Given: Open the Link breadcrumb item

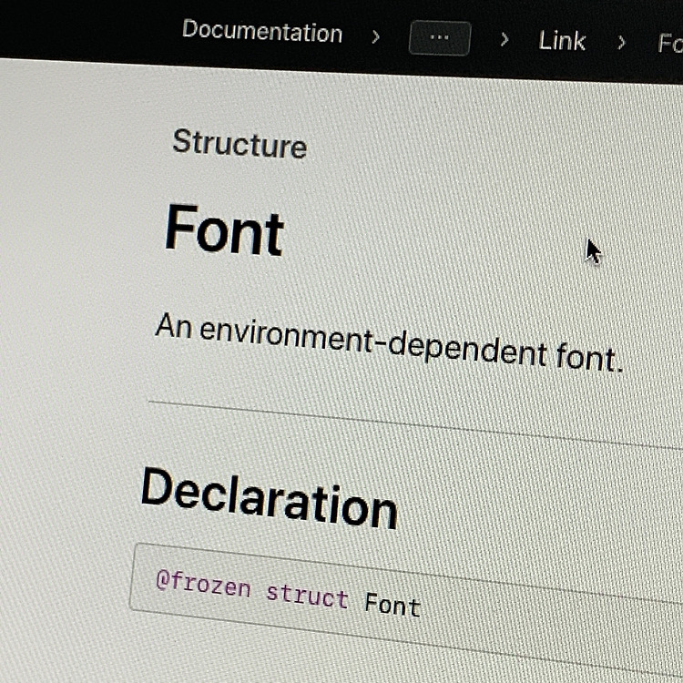Looking at the screenshot, I should (562, 41).
